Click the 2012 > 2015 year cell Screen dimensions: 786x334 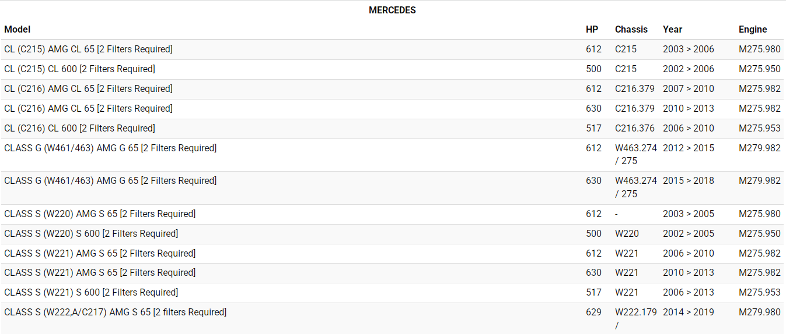689,148
